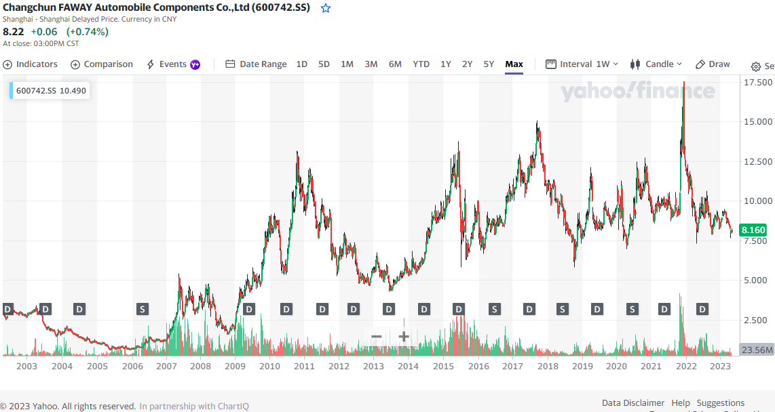775x412 pixels.
Task: Click the split marker in 2018
Action: [562, 310]
